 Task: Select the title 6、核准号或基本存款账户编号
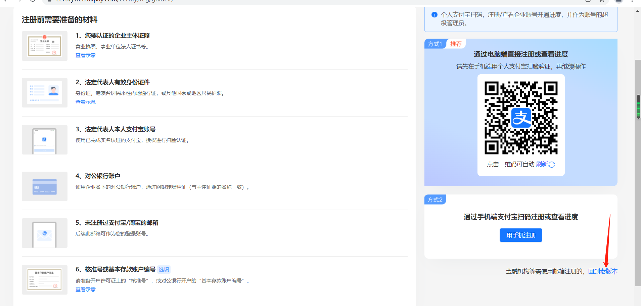(x=116, y=269)
